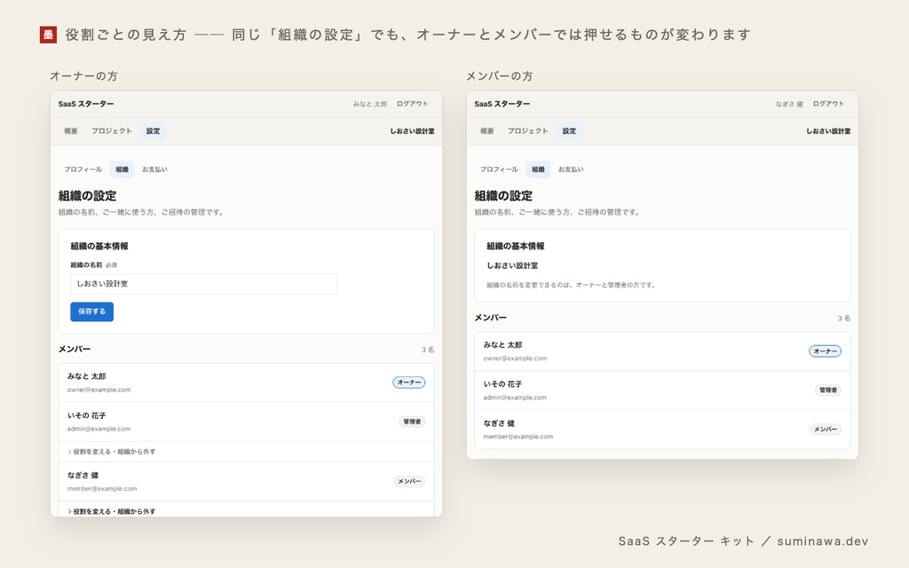Click 3 名 count in member view
This screenshot has width=909, height=568.
(844, 319)
